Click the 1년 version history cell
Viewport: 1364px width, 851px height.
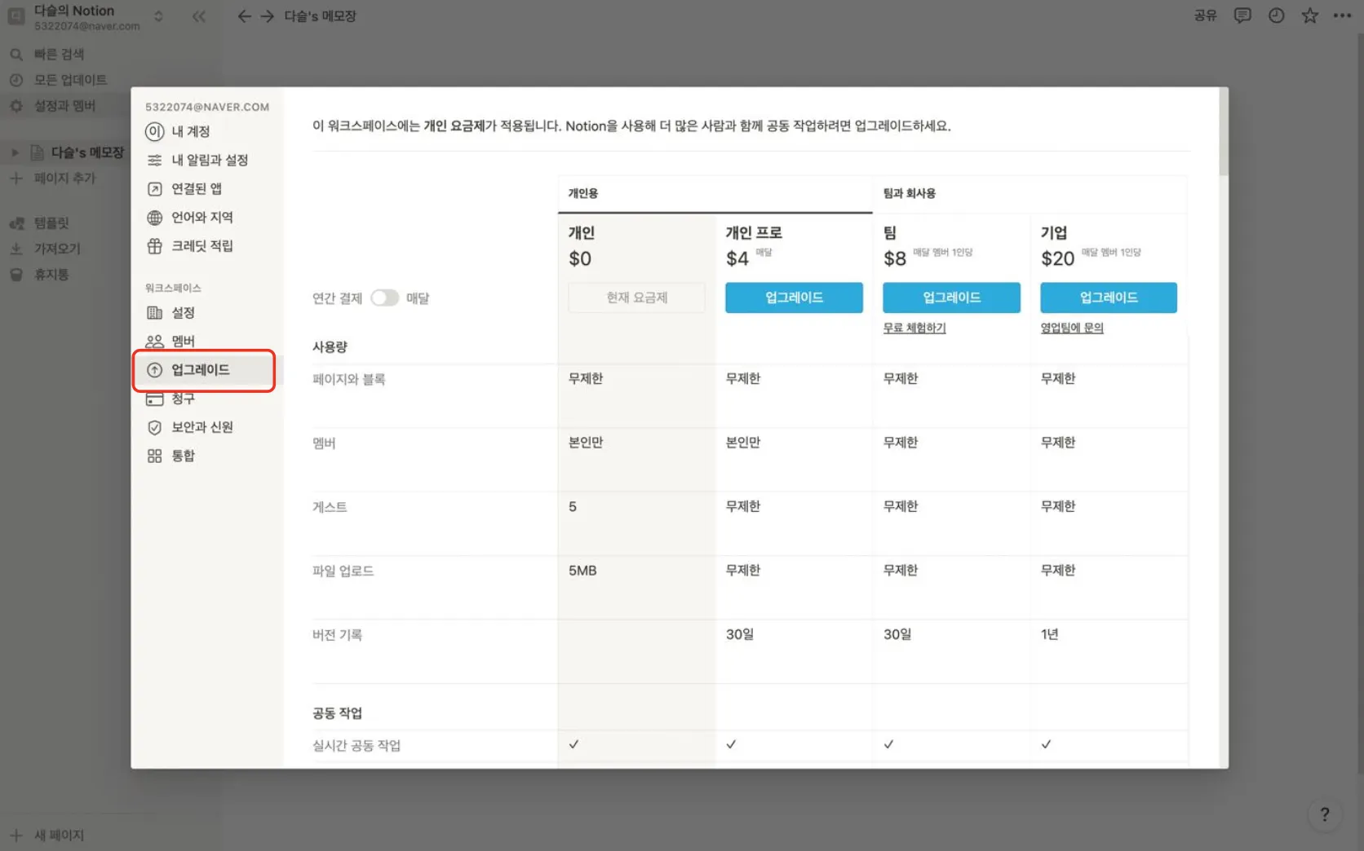pyautogui.click(x=1050, y=634)
